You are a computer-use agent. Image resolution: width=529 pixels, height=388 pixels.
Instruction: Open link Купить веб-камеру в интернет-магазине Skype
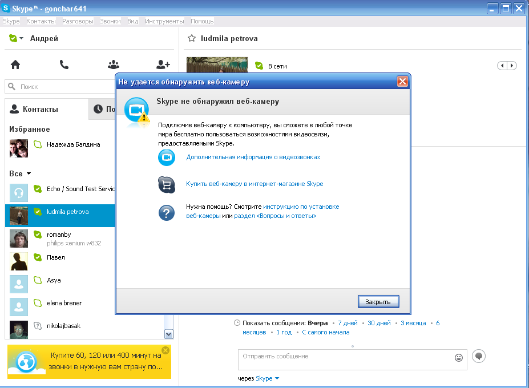pos(255,184)
